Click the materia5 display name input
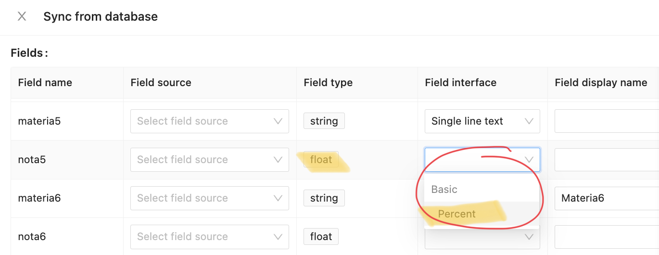The width and height of the screenshot is (659, 255). tap(606, 121)
